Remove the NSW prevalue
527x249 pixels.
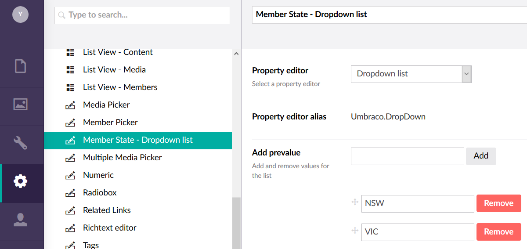[x=499, y=203]
